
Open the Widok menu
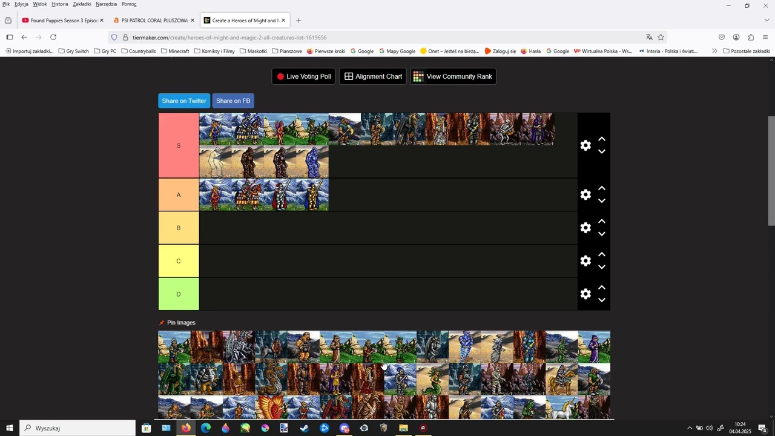(40, 4)
